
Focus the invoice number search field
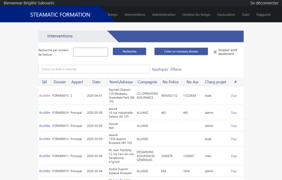tap(90, 52)
